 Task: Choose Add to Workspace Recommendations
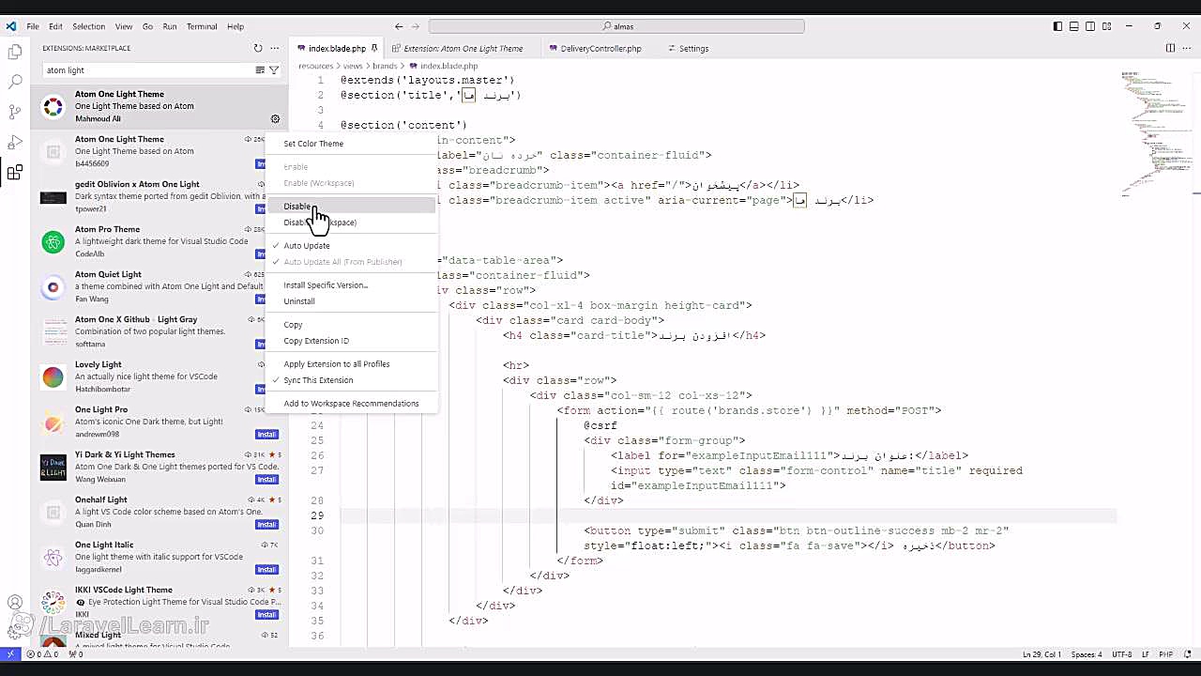351,404
